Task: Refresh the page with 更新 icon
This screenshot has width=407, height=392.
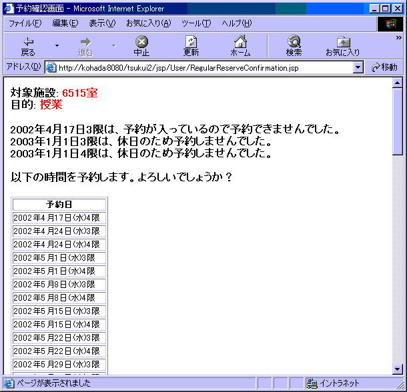Action: point(191,46)
